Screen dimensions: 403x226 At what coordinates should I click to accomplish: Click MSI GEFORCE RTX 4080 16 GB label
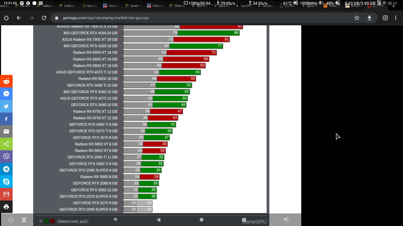tap(90, 46)
